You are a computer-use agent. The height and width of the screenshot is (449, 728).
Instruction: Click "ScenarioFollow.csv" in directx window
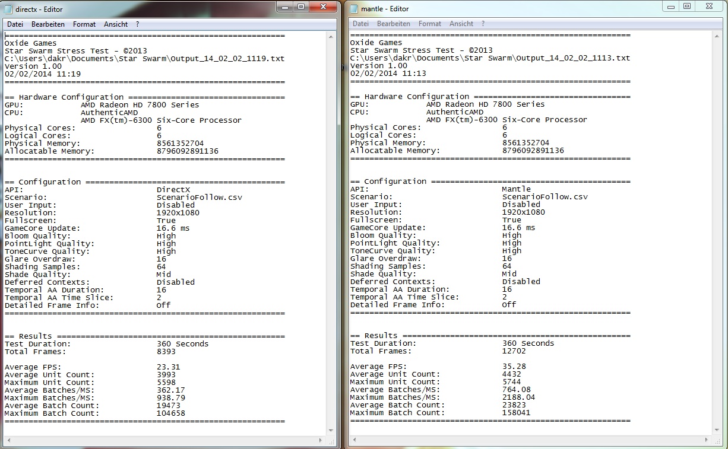200,198
